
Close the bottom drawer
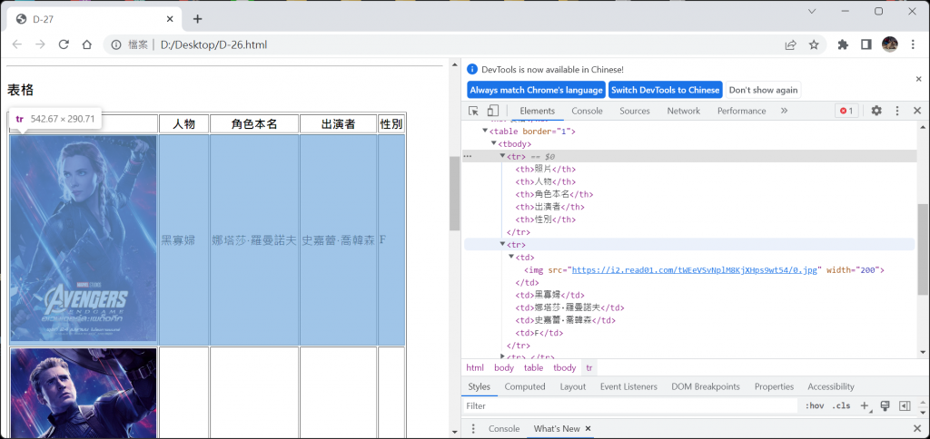(917, 428)
